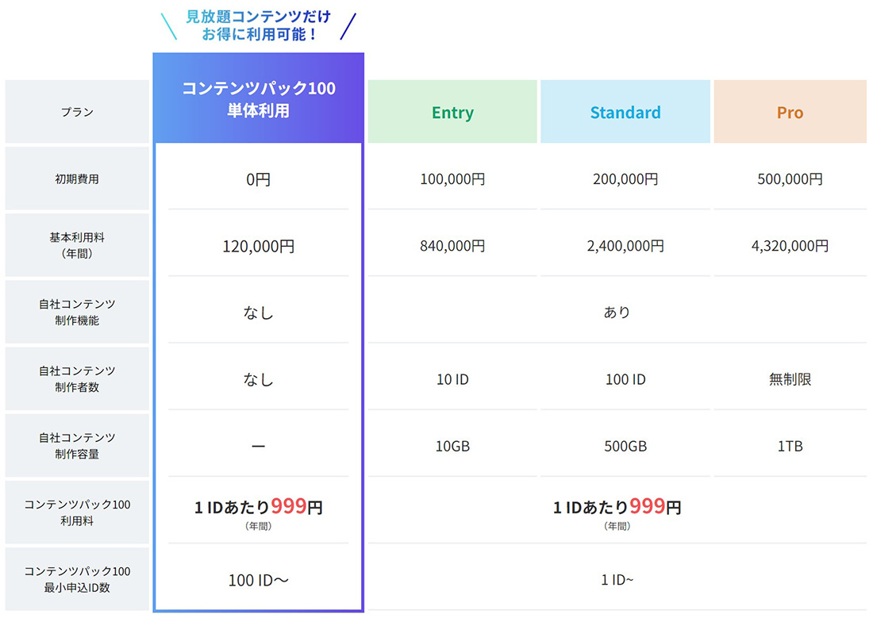
Task: Select the コンテンツパック100 最小申込ID数 row label
Action: (x=77, y=578)
